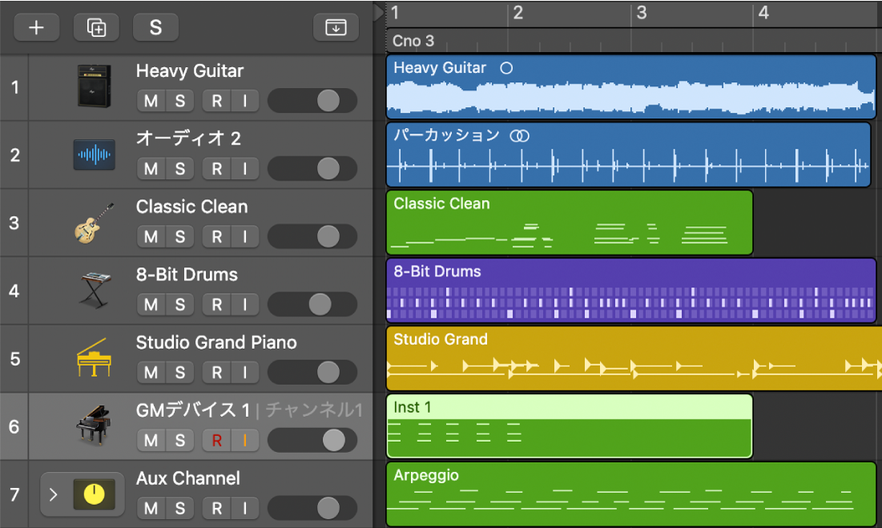Viewport: 882px width, 528px height.
Task: Enable input monitoring on 8-Bit Drums track
Action: pyautogui.click(x=245, y=305)
